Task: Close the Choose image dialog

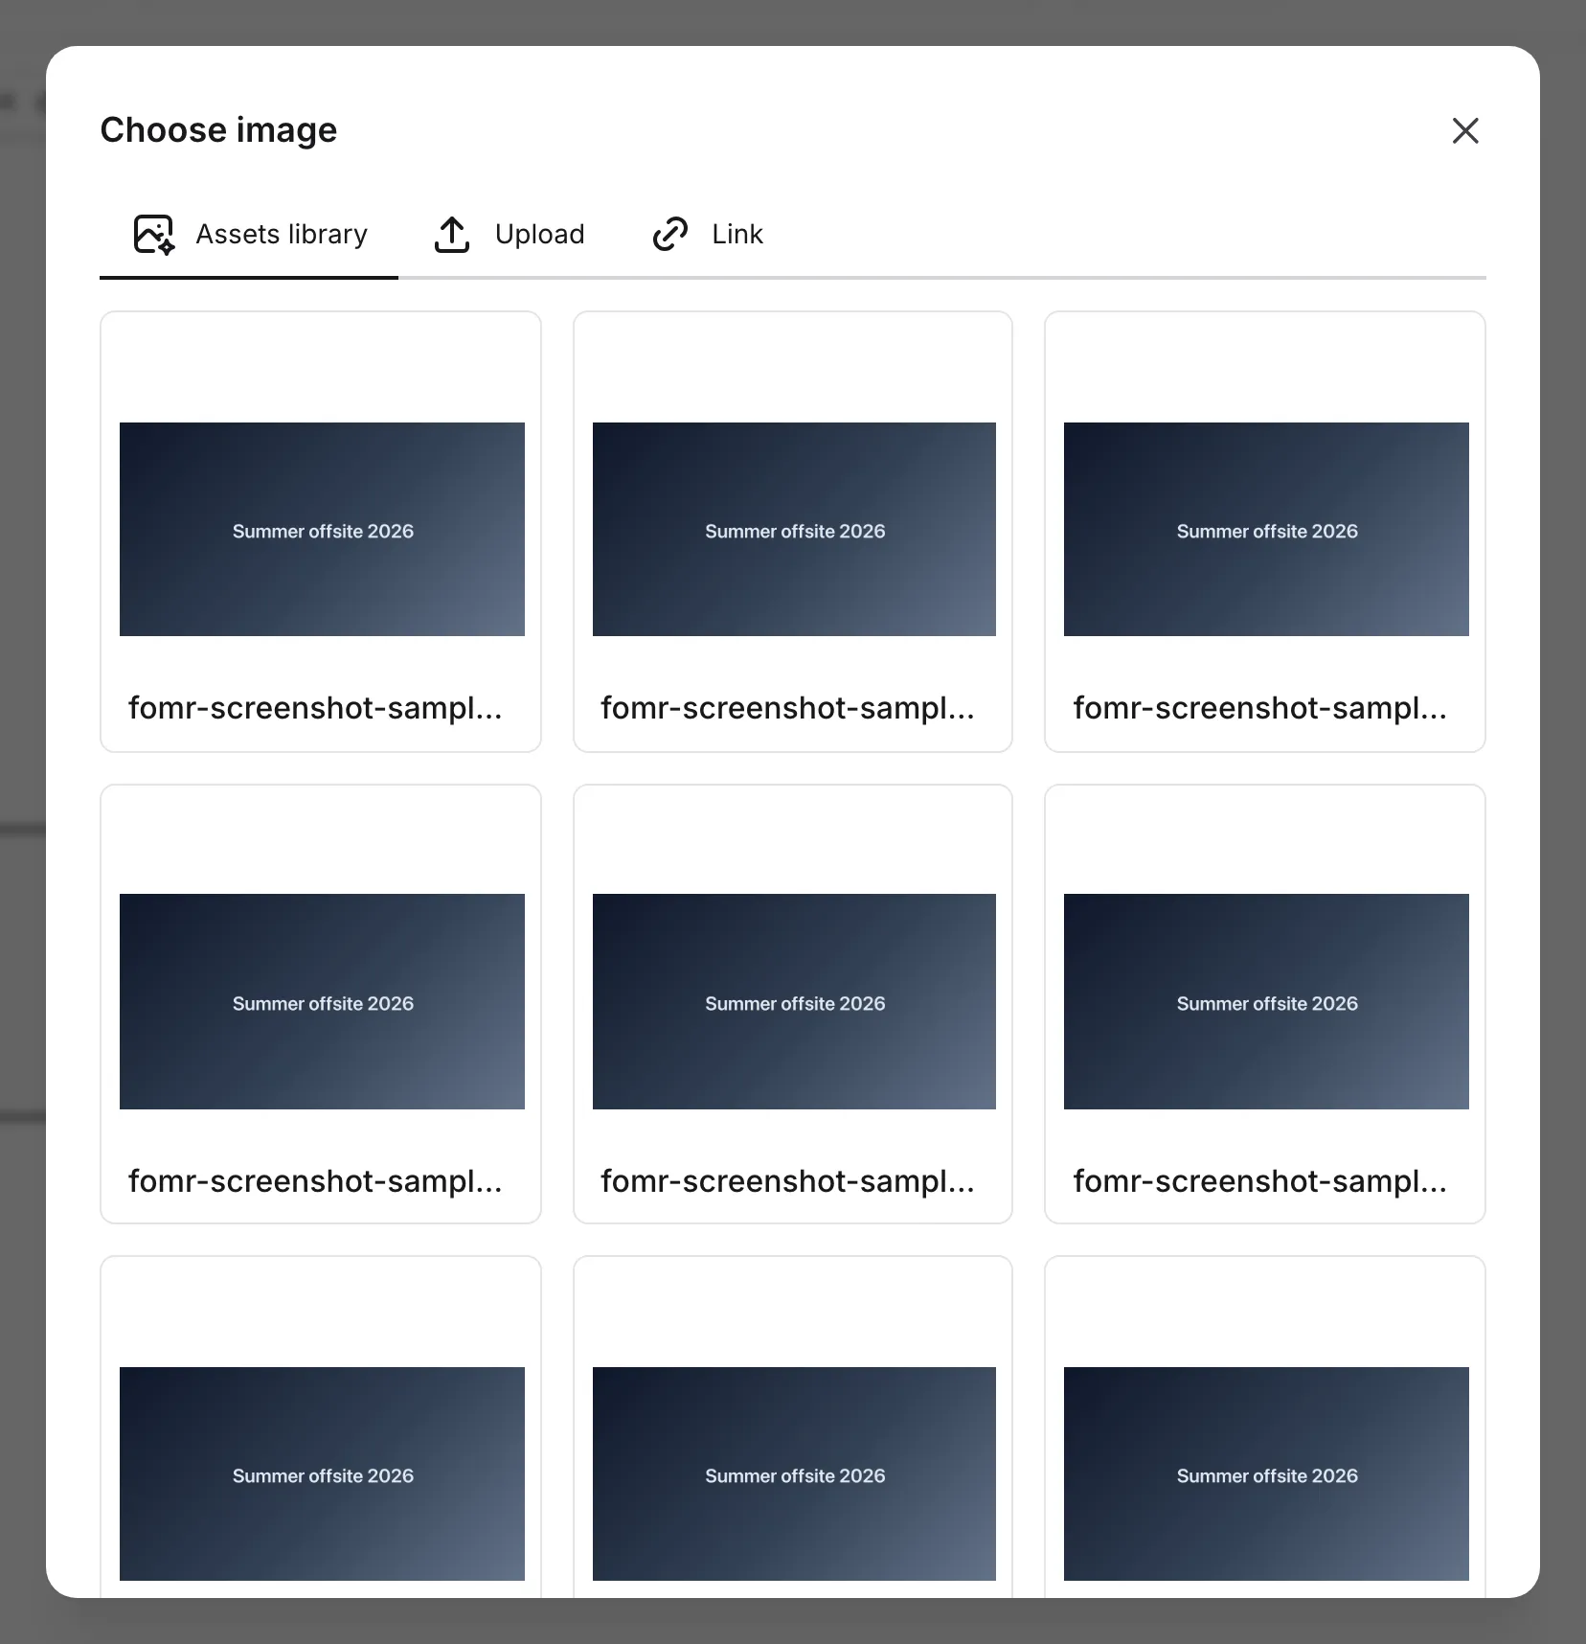Action: pos(1465,130)
